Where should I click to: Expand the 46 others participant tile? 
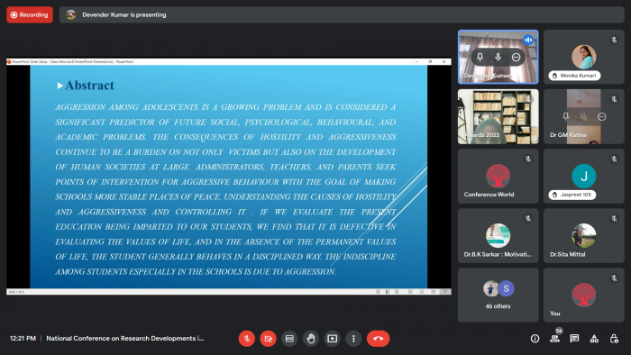pyautogui.click(x=498, y=296)
